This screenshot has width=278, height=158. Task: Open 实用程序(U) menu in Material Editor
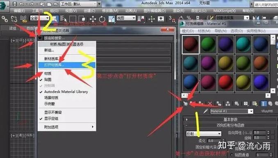click(x=256, y=31)
